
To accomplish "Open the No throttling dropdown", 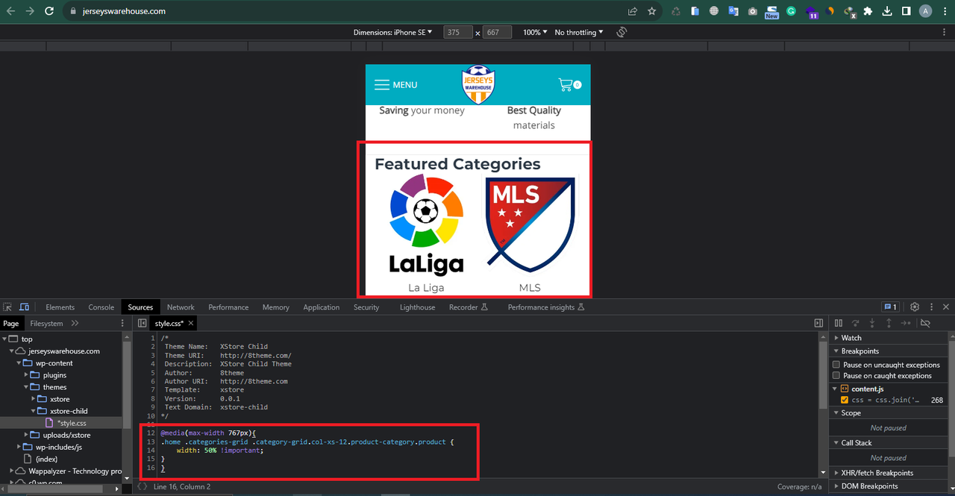I will coord(579,32).
